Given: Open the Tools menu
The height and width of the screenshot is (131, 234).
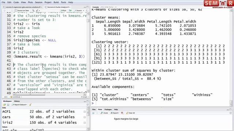Looking at the screenshot, I should point(63,3).
